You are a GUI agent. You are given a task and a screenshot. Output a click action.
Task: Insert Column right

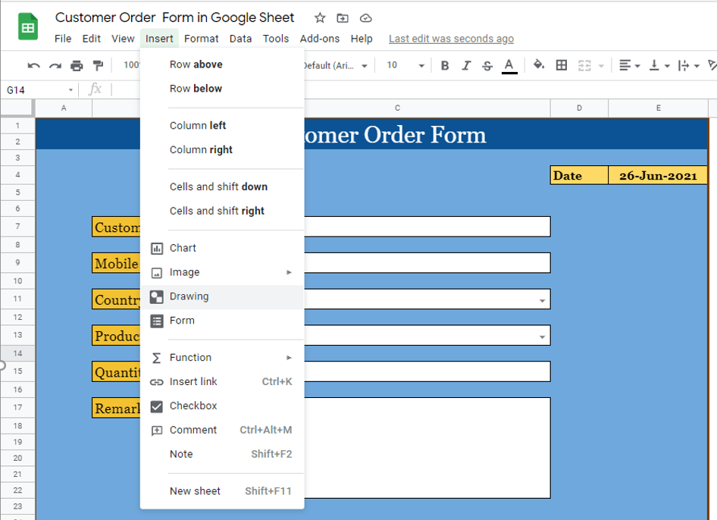[x=222, y=150]
